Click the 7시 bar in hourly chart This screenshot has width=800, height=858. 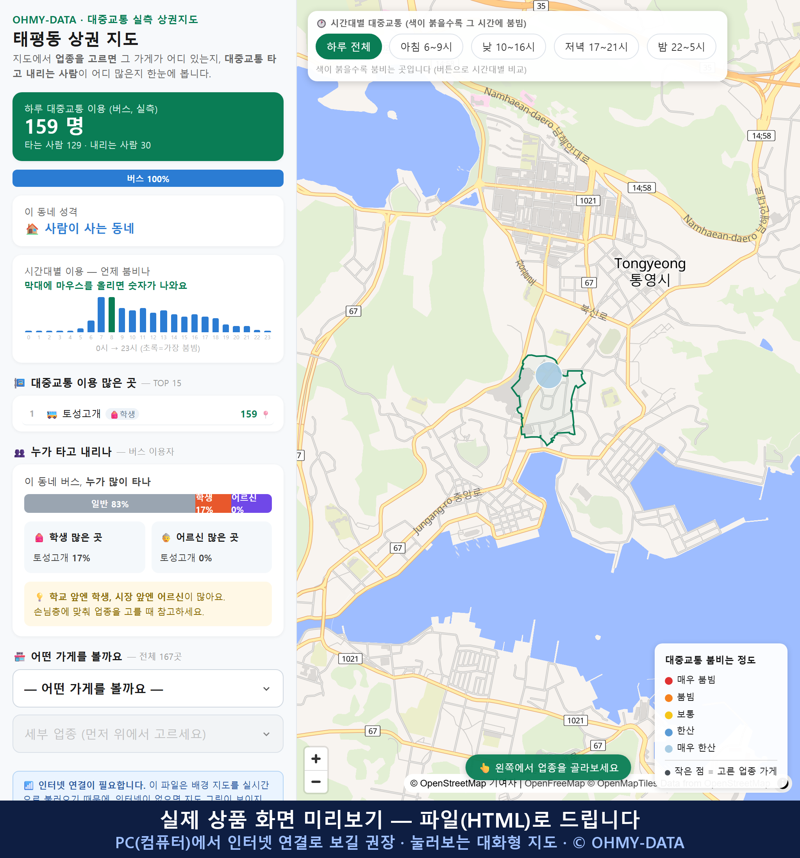[x=101, y=315]
